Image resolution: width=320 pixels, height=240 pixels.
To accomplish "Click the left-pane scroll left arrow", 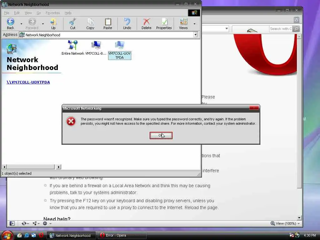I will pos(4,167).
